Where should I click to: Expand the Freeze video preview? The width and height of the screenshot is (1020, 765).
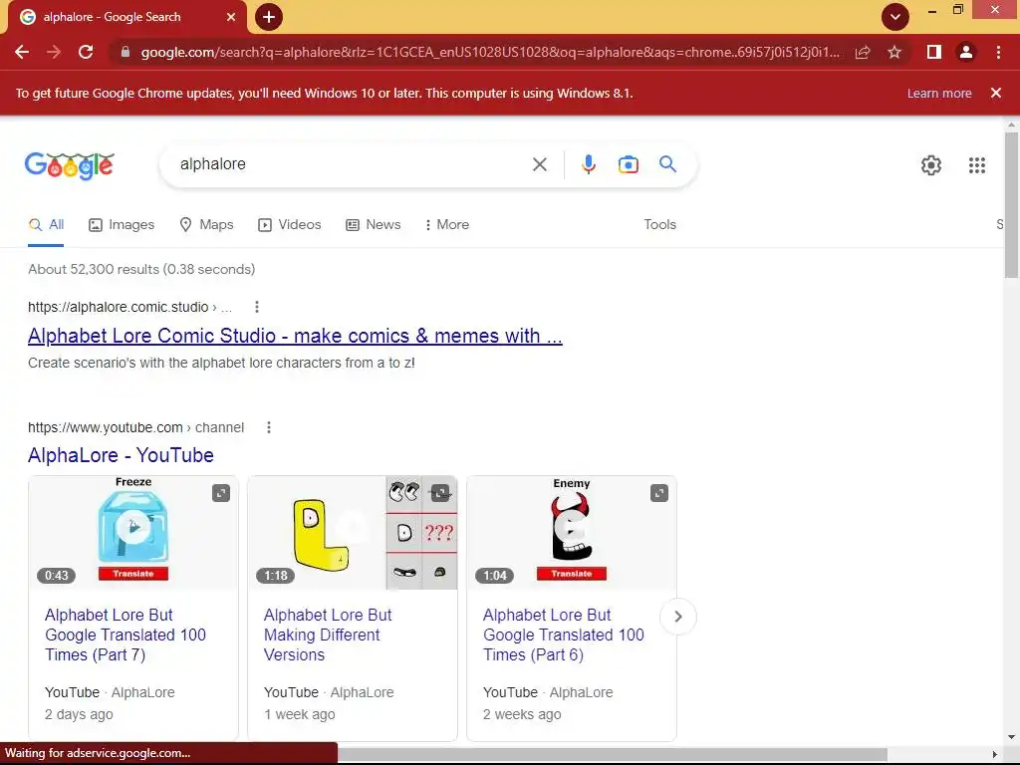(221, 493)
